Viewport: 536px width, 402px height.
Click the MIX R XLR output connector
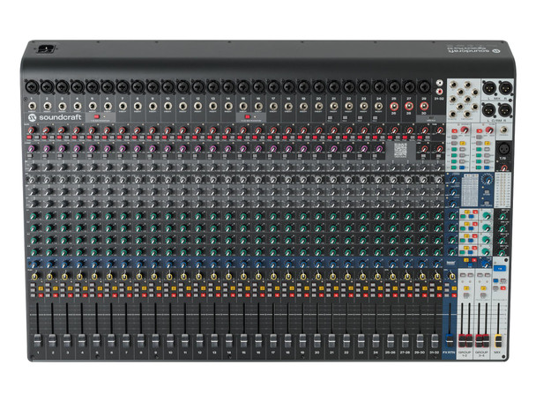pyautogui.click(x=505, y=88)
